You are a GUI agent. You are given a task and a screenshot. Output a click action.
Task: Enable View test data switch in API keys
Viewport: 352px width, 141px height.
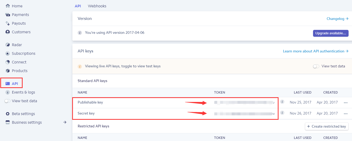pos(316,66)
